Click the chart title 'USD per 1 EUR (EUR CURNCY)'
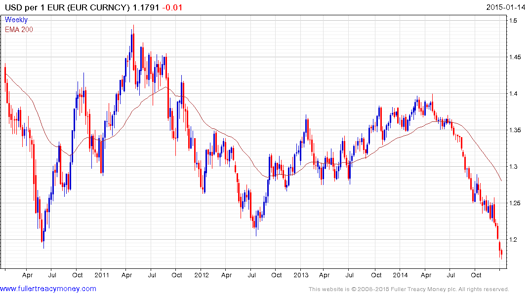Screen dimensions: 531x296 [x=67, y=7]
